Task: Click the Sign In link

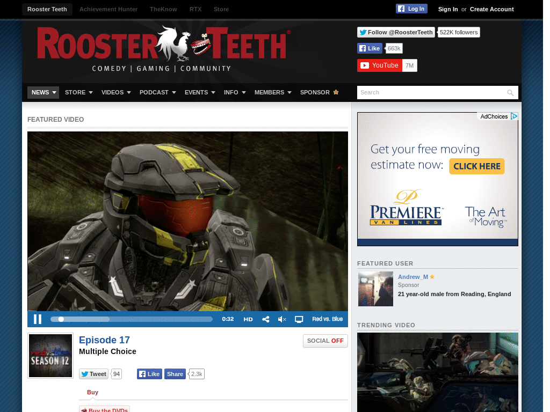Action: pyautogui.click(x=447, y=9)
